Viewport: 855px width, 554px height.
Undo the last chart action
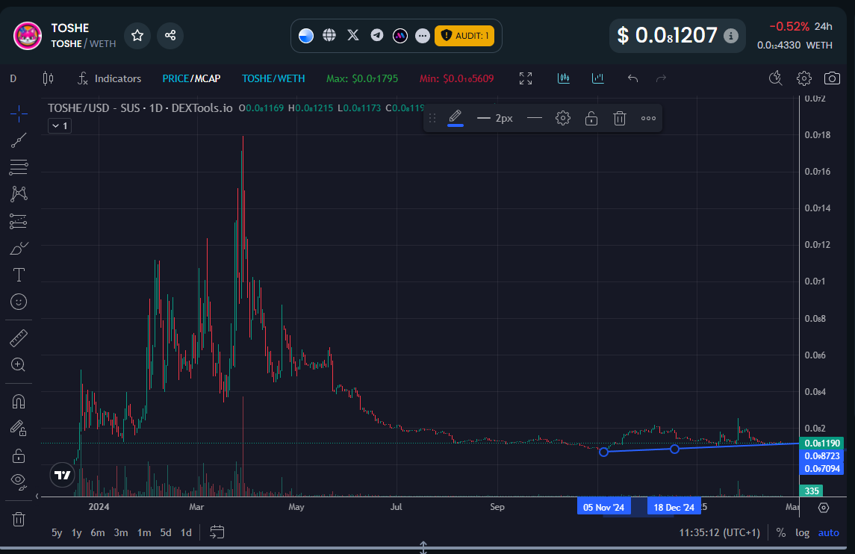pos(632,78)
